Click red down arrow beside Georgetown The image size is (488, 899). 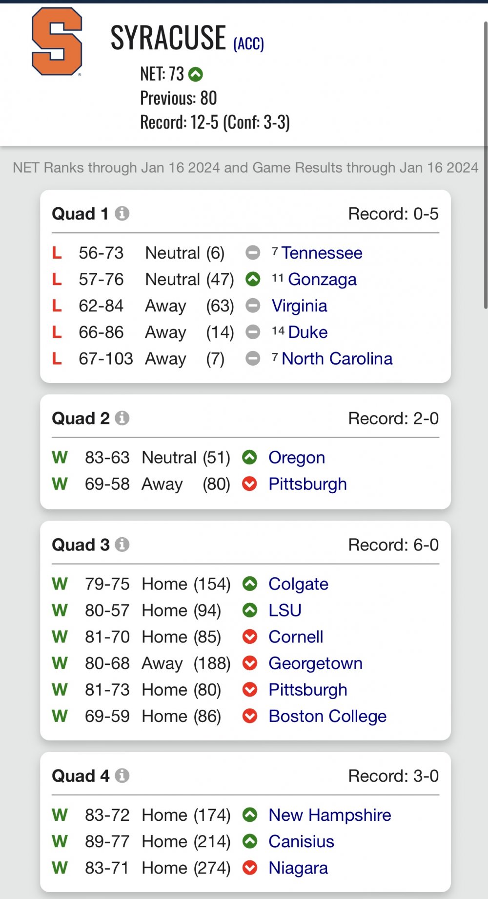pyautogui.click(x=250, y=663)
